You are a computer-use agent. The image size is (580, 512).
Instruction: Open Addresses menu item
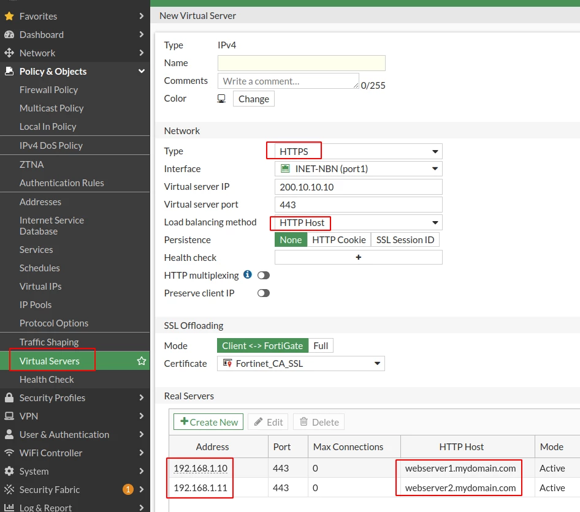[x=40, y=201]
